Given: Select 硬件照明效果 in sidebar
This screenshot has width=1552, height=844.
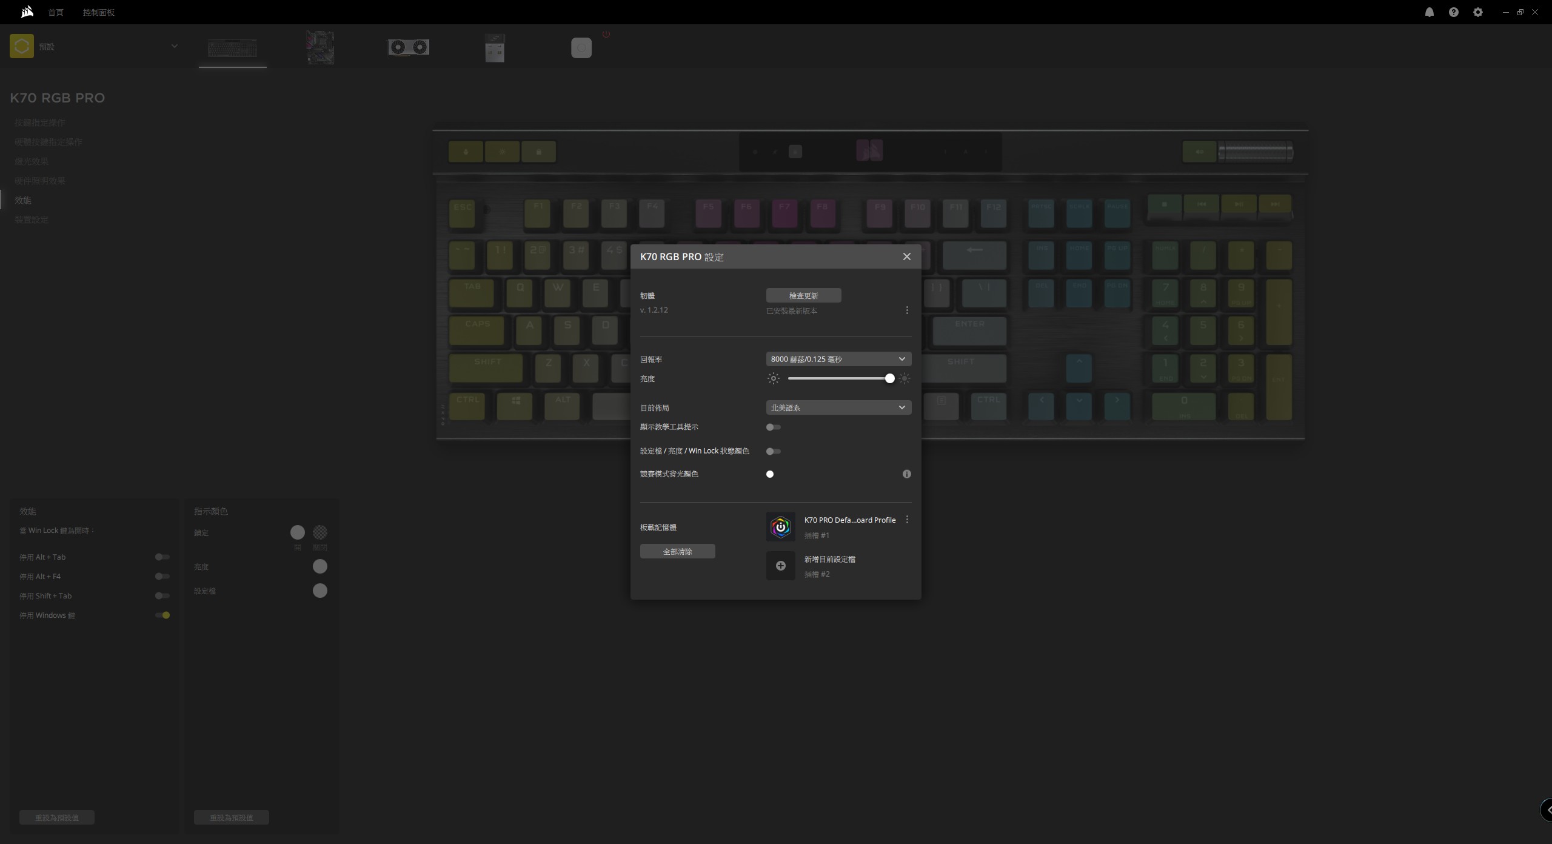Looking at the screenshot, I should pyautogui.click(x=40, y=181).
